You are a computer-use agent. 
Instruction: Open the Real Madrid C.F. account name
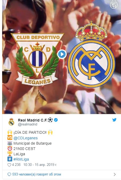[x=33, y=120]
